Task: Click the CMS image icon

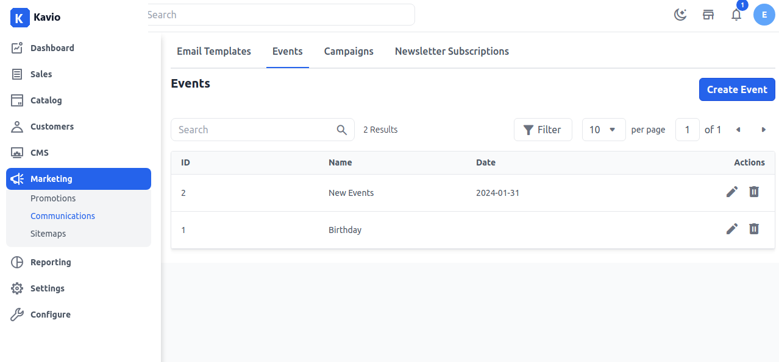Action: coord(17,153)
